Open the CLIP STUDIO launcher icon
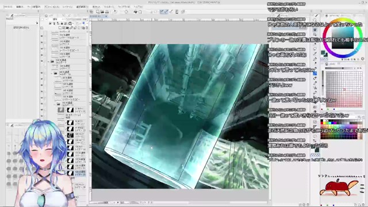 tap(91, 11)
